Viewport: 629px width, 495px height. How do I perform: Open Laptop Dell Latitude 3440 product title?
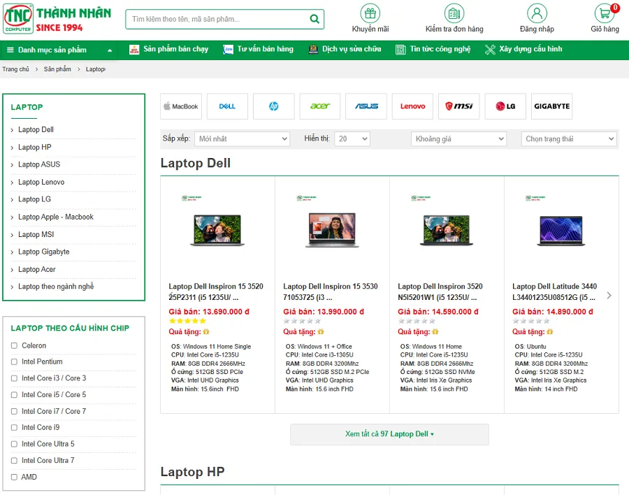tap(554, 292)
